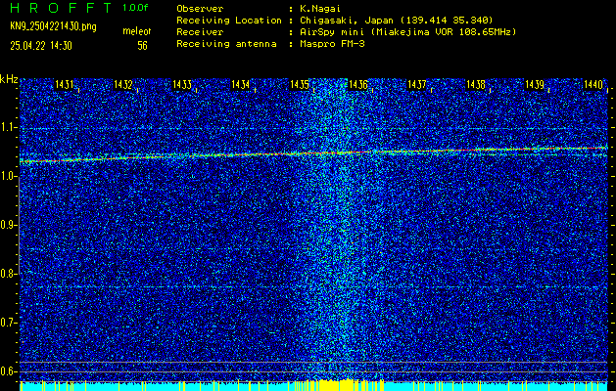Click the 1439 time marker

click(x=535, y=85)
